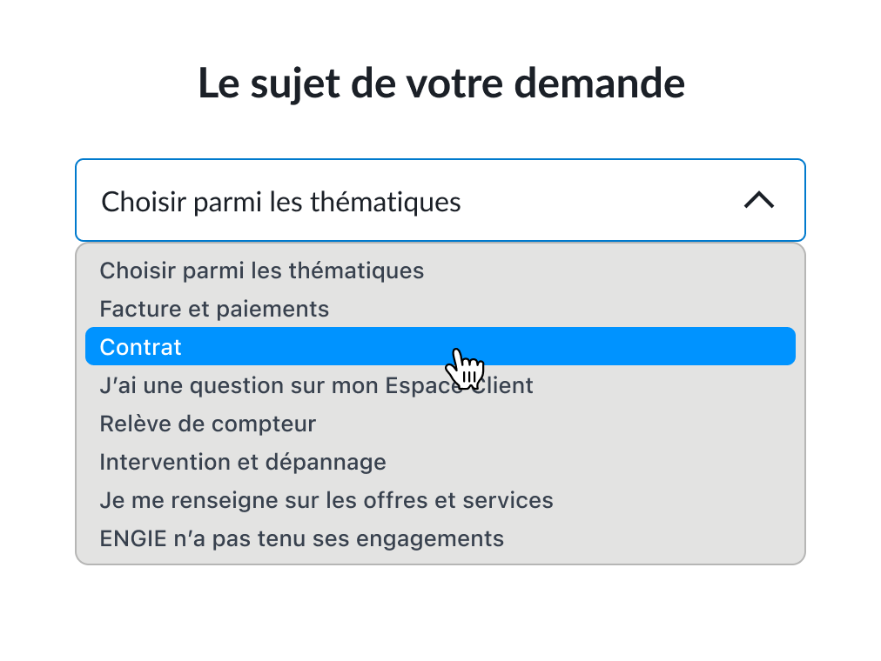Choose the repair and intervention entry
This screenshot has height=661, width=881.
pyautogui.click(x=243, y=462)
